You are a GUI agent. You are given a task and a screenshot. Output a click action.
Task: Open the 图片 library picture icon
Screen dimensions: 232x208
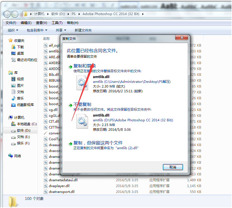point(13,86)
